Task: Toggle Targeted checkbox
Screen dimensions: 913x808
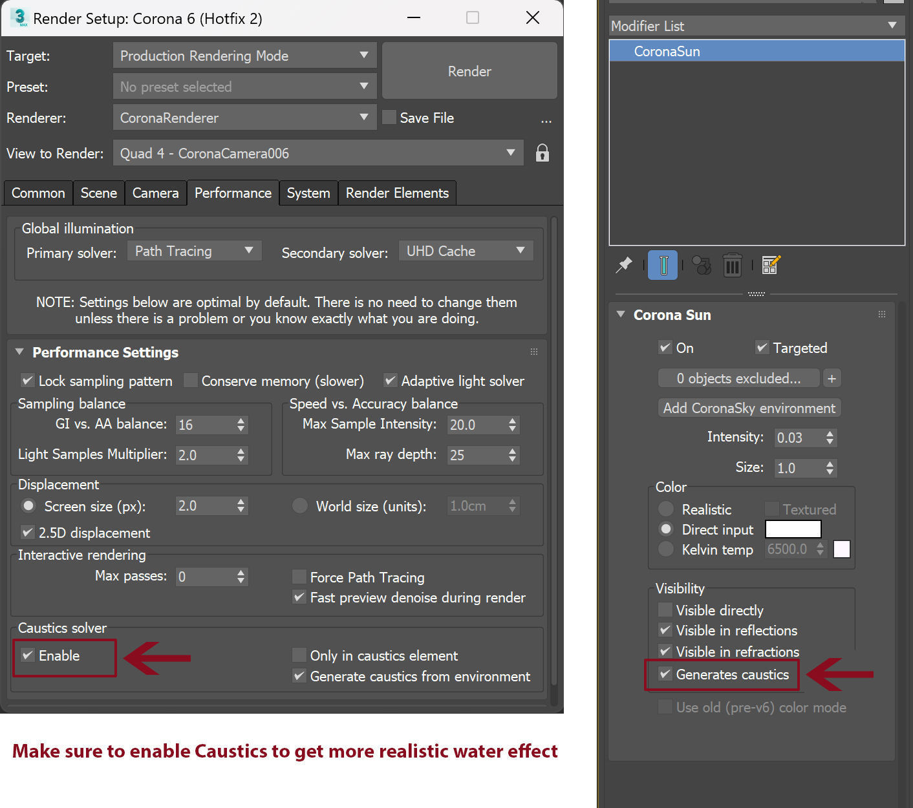Action: pos(762,347)
